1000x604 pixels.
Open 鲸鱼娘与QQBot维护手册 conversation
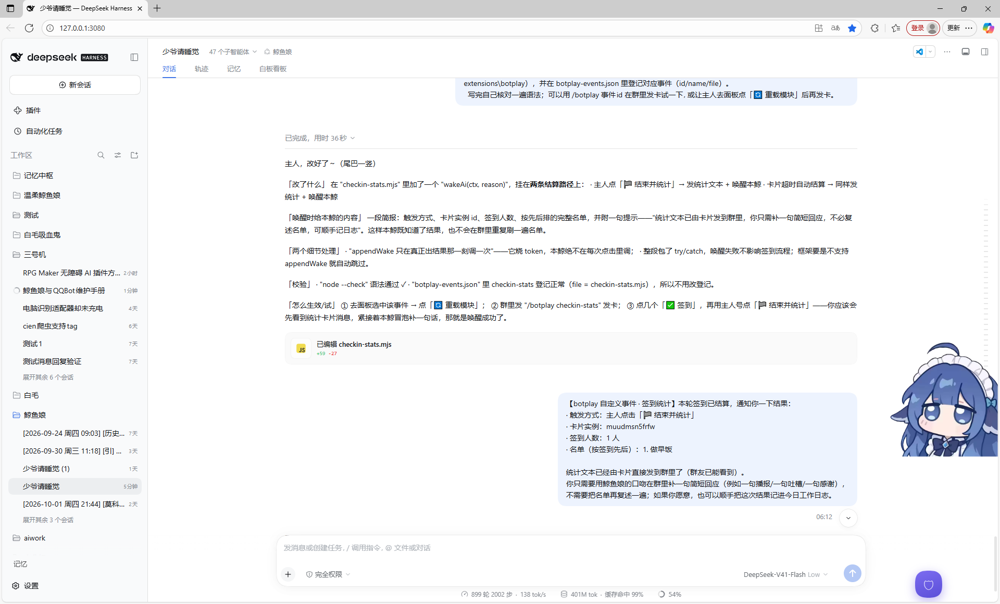(x=75, y=291)
